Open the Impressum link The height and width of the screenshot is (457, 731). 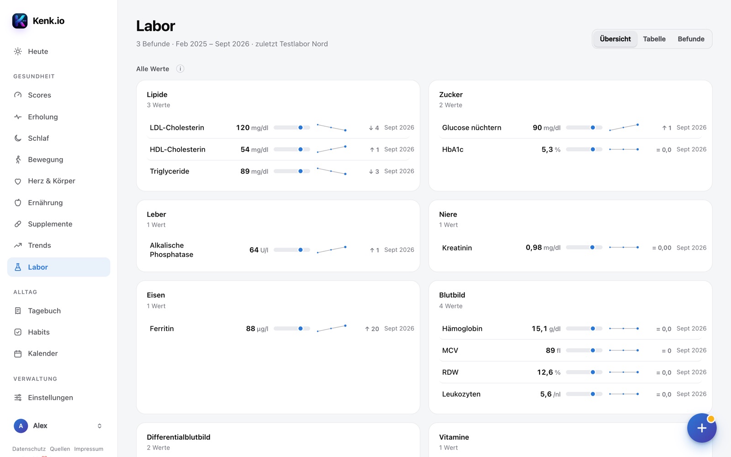coord(89,449)
